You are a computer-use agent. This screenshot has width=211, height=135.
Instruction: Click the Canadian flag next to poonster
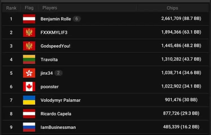click(x=29, y=87)
